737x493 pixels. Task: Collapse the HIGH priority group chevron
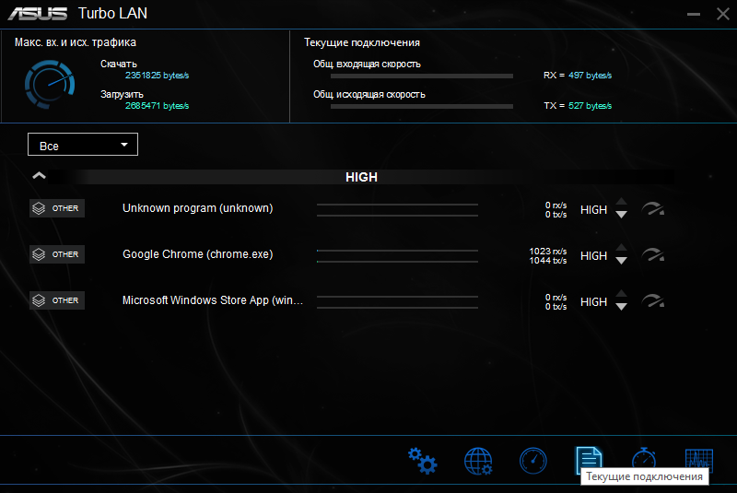39,176
